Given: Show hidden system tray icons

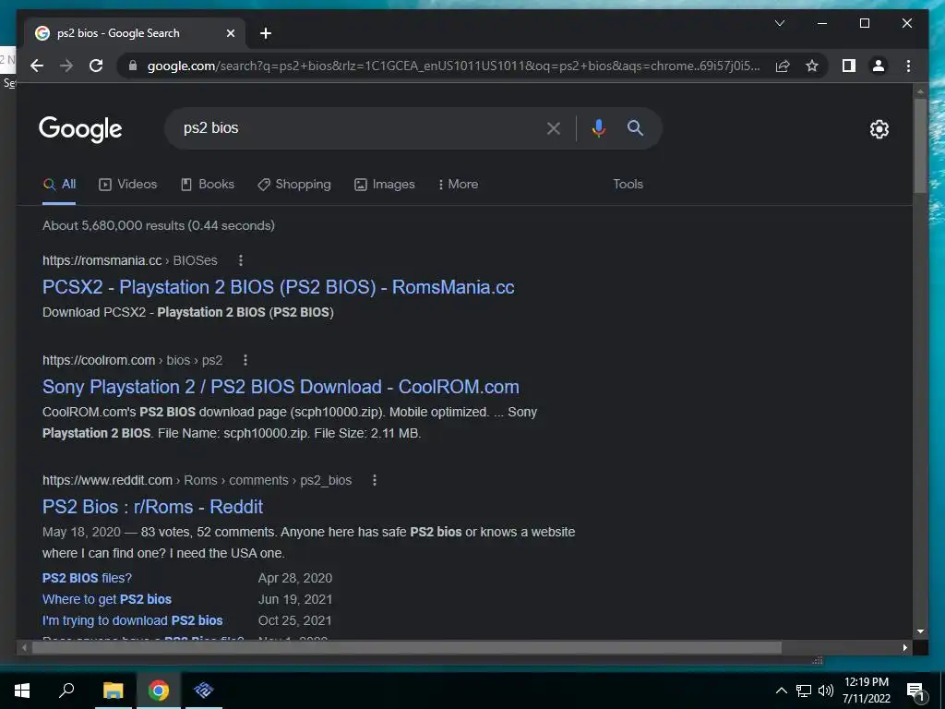Looking at the screenshot, I should click(x=781, y=691).
